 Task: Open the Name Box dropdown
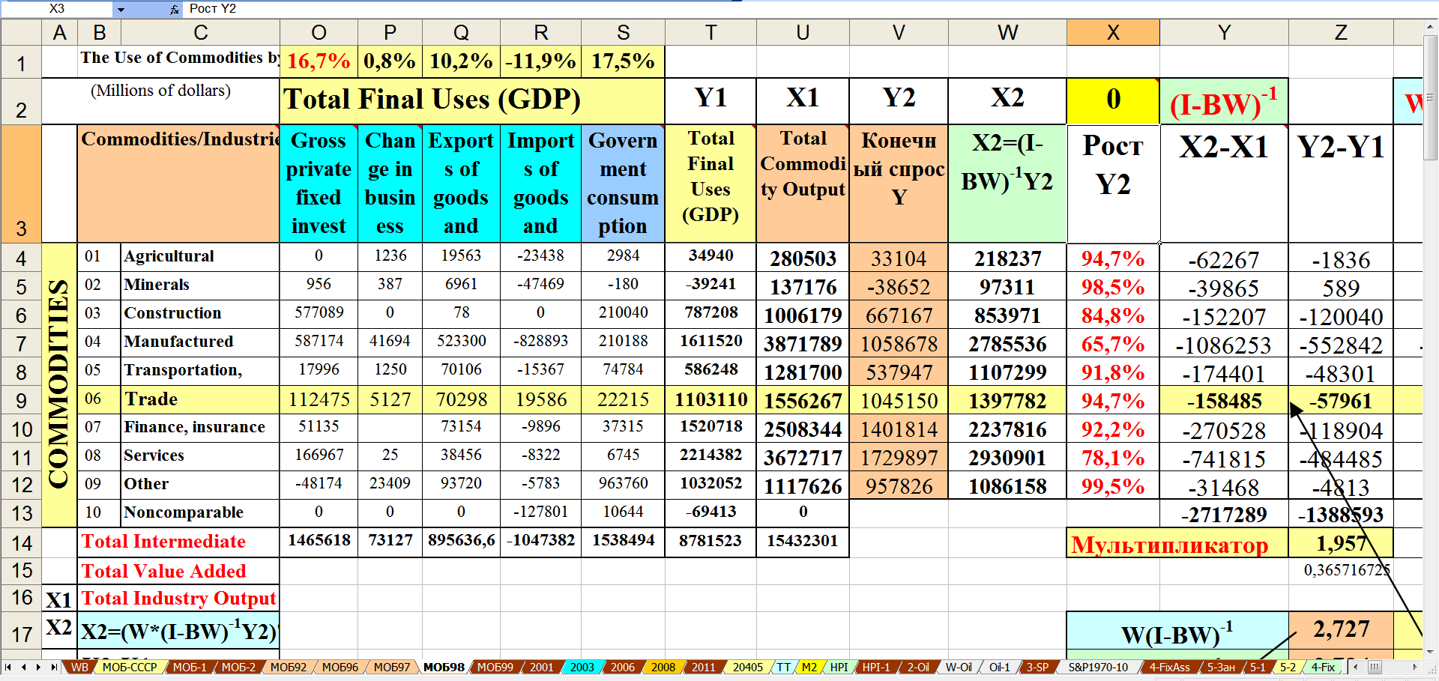point(121,9)
